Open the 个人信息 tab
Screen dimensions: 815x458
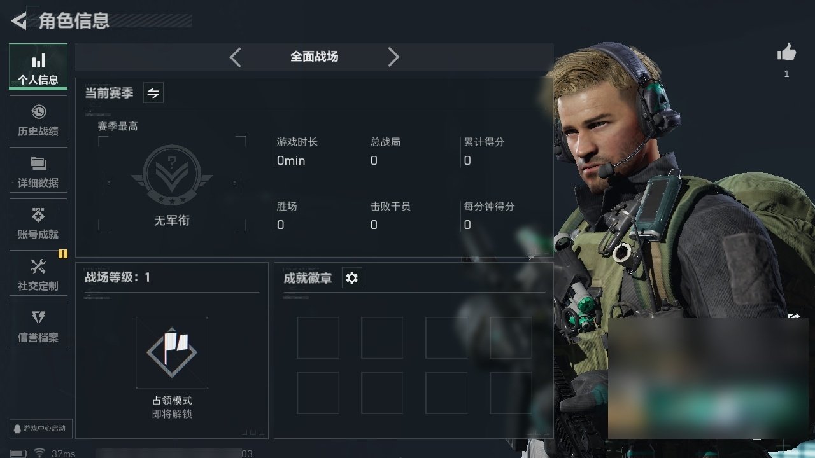tap(38, 67)
